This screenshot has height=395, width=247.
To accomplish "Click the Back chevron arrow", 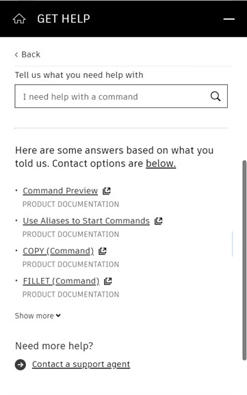I will (16, 55).
